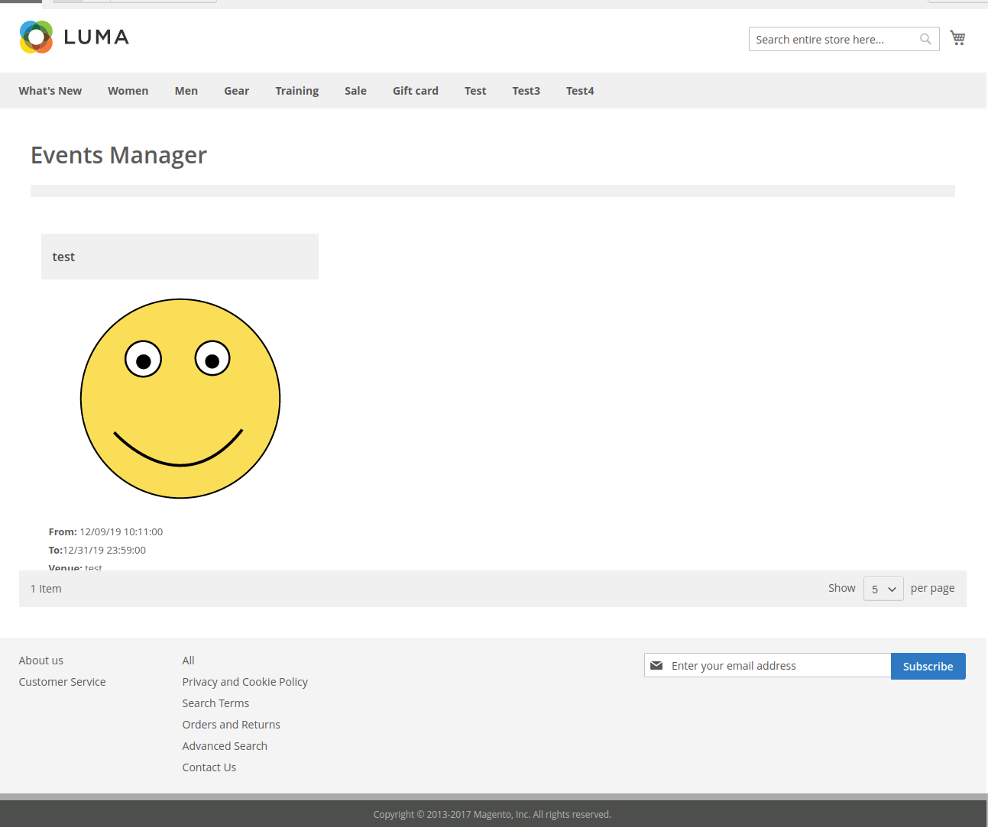The width and height of the screenshot is (988, 827).
Task: Open the Sale page
Action: click(x=355, y=91)
